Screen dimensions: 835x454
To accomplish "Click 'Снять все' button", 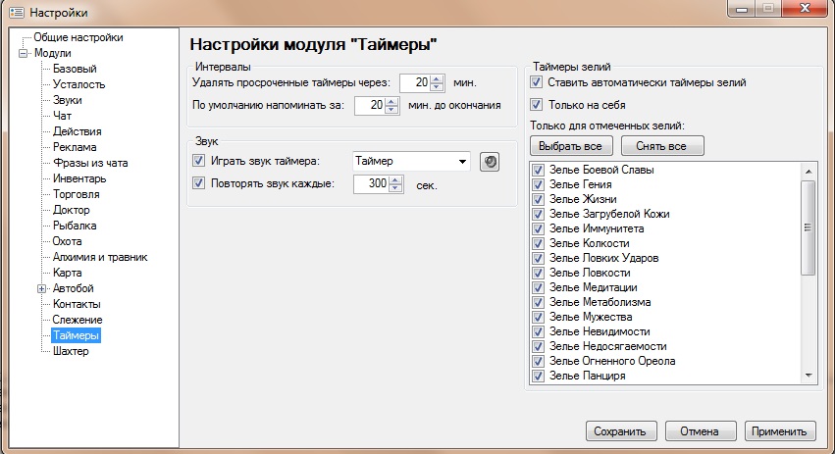I will (662, 146).
